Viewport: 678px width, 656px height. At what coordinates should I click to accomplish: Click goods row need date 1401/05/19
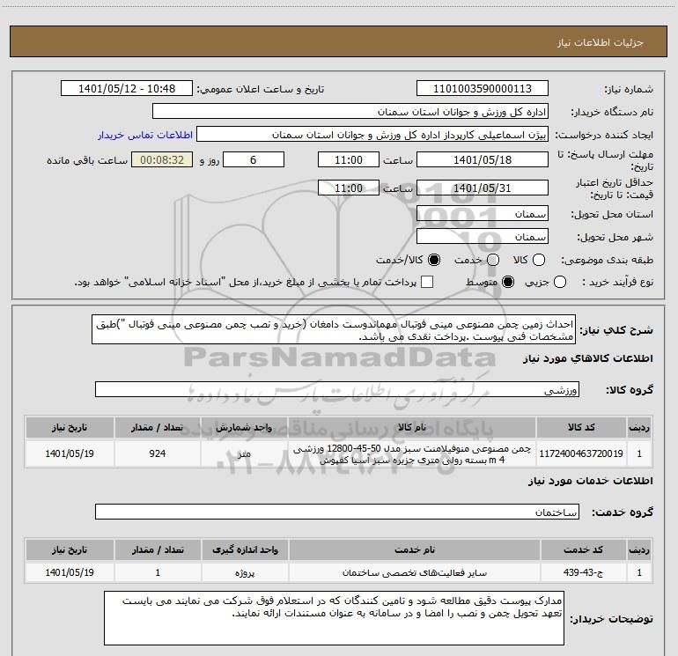70,453
